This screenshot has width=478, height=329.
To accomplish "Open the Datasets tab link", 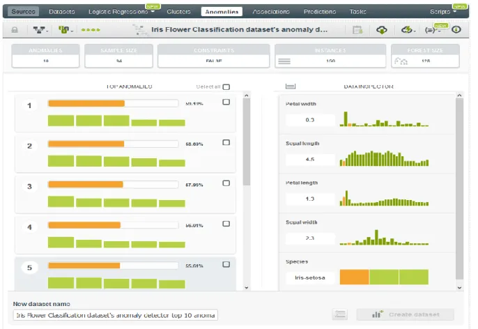I will tap(62, 12).
